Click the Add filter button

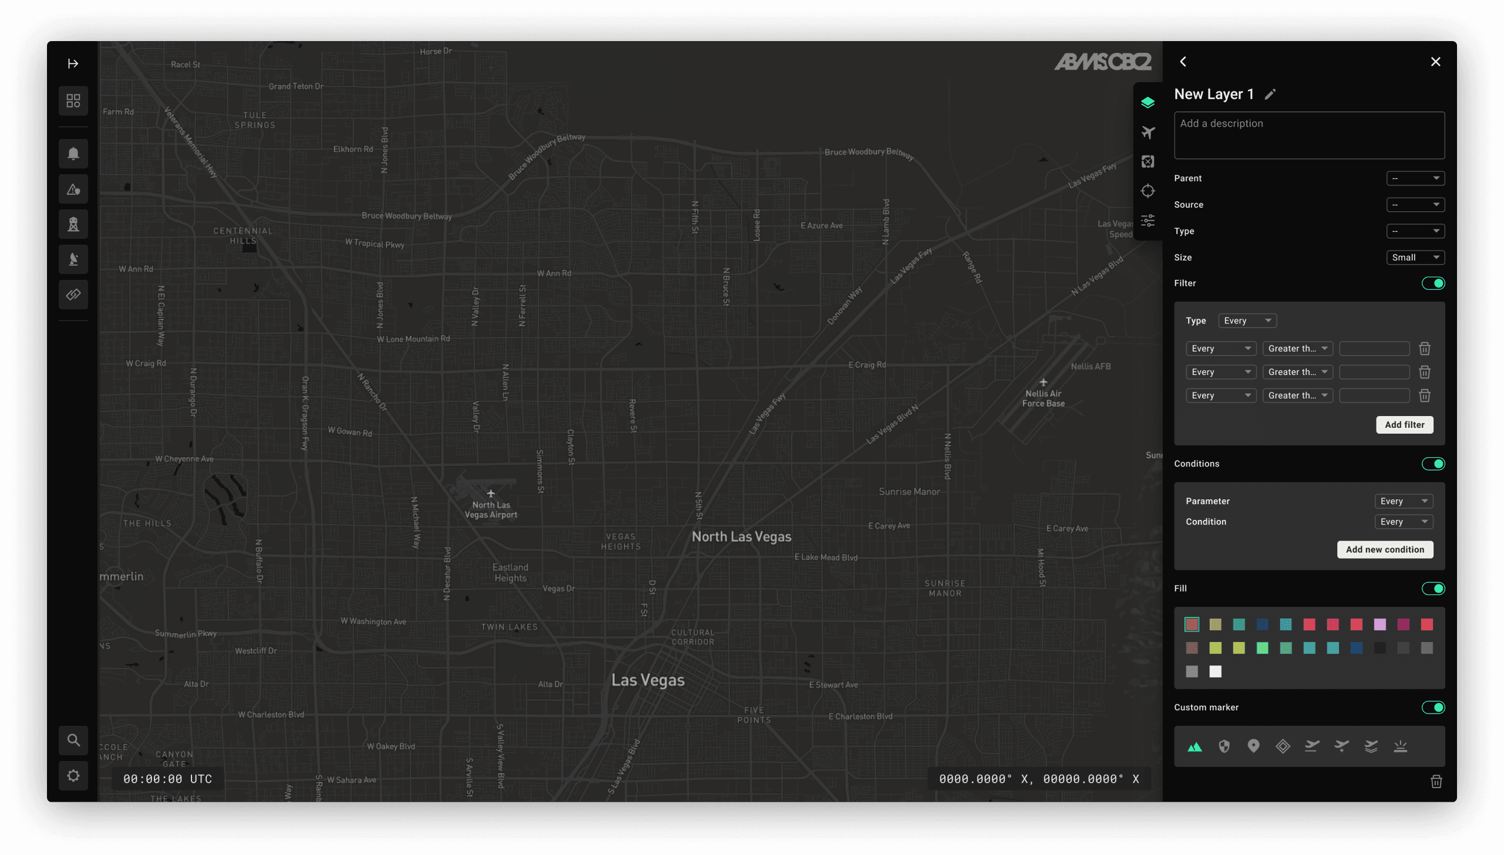click(1405, 424)
